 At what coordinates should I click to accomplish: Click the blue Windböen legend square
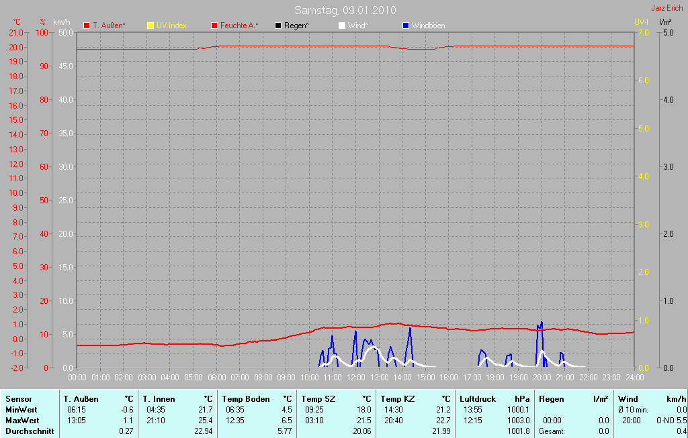406,25
